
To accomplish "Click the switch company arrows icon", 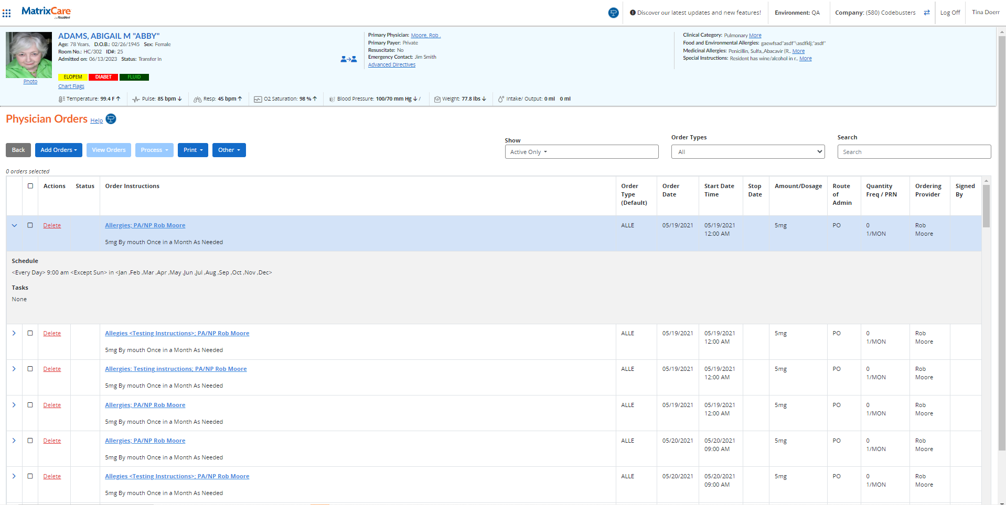I will coord(927,13).
